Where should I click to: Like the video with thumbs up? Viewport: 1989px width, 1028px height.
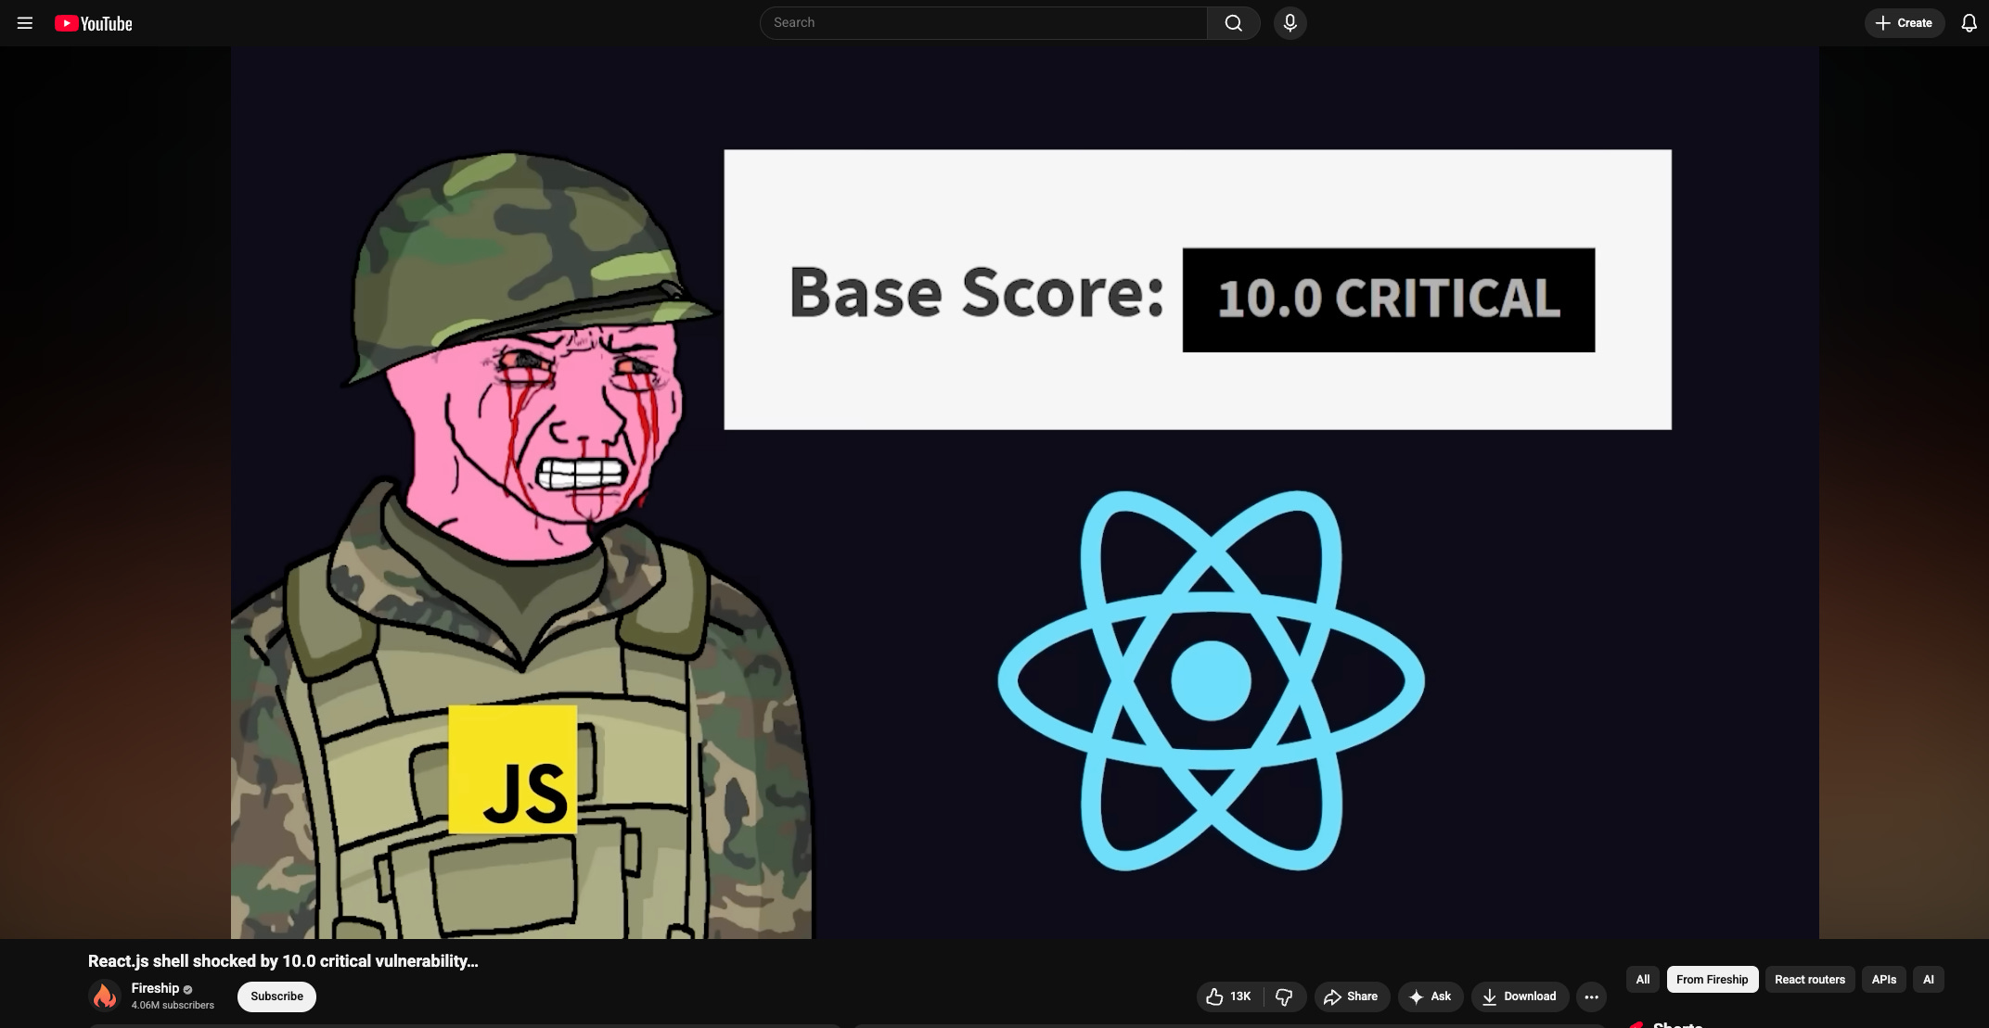pos(1228,996)
